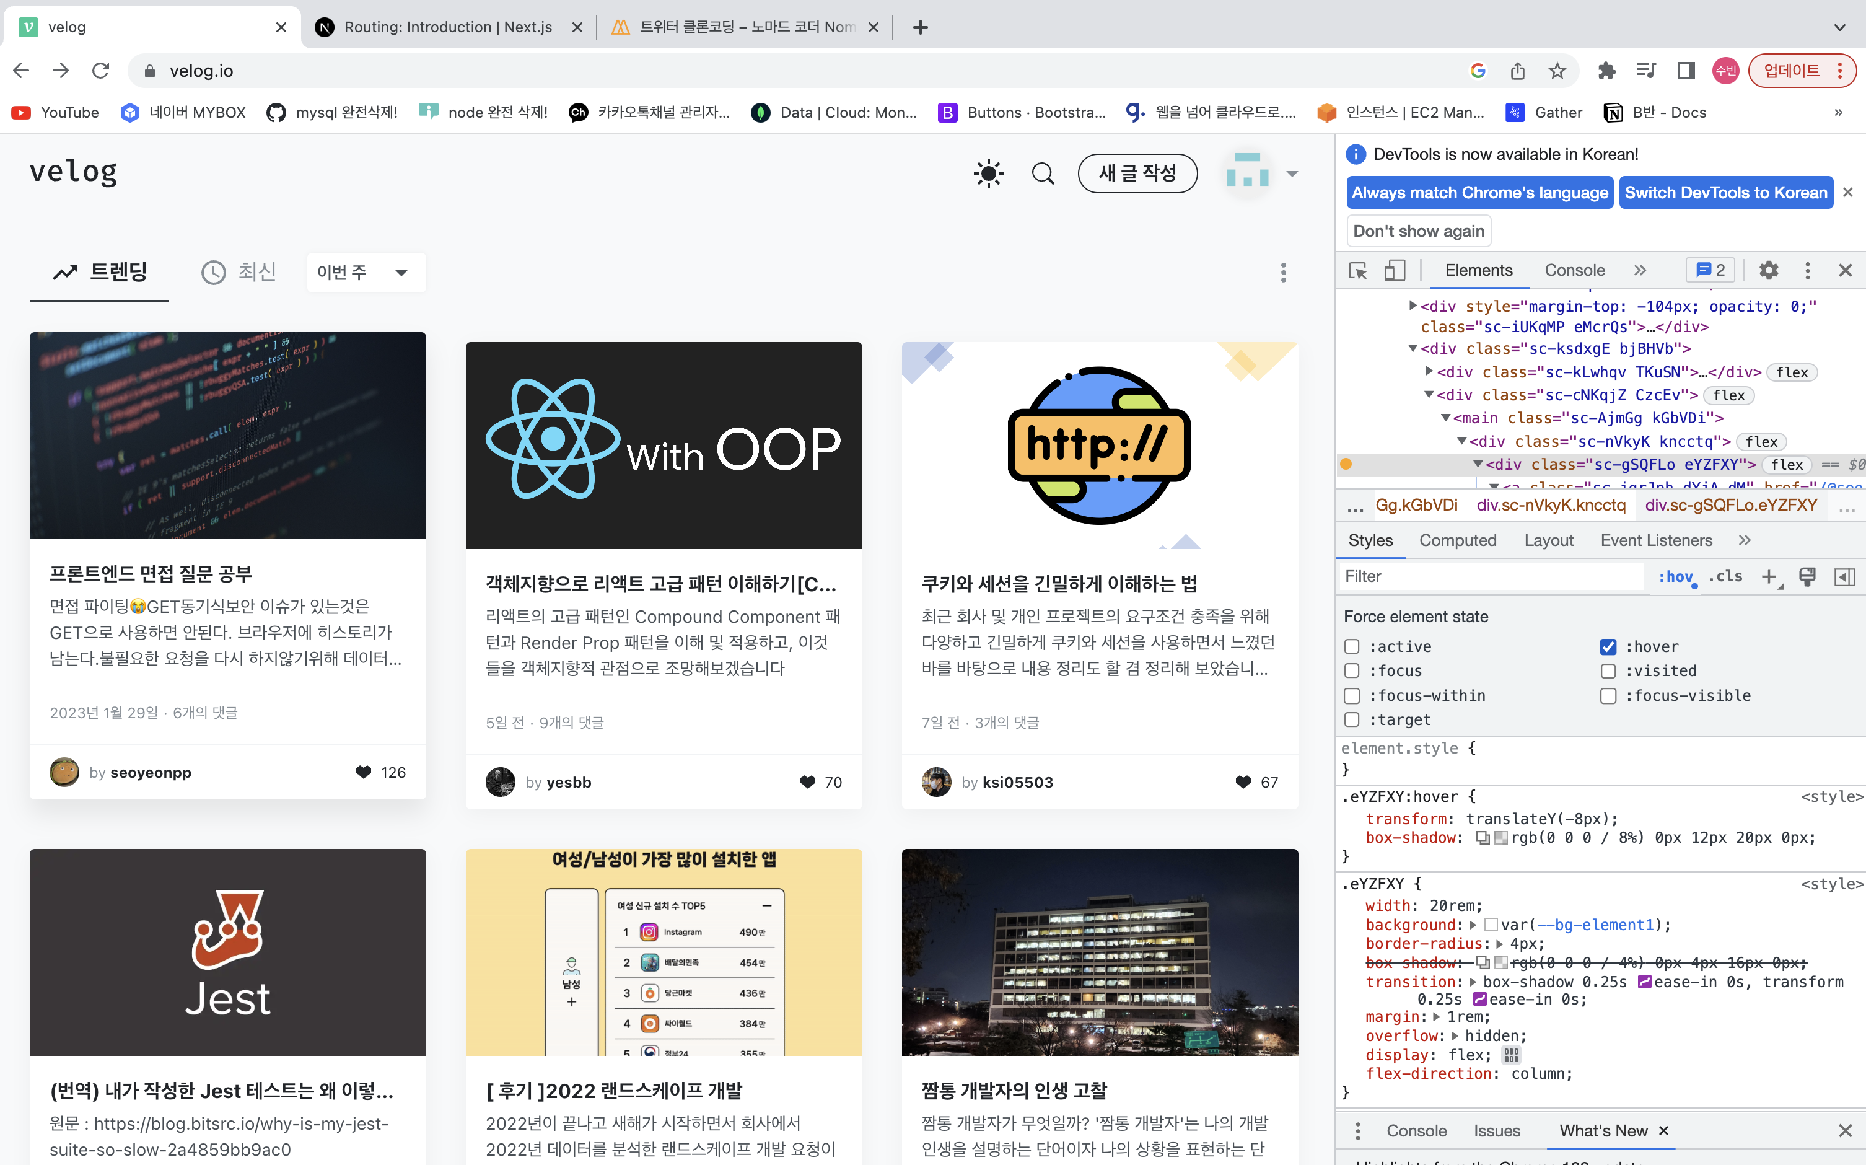Uncheck the :hover element state
This screenshot has height=1165, width=1866.
pyautogui.click(x=1608, y=646)
